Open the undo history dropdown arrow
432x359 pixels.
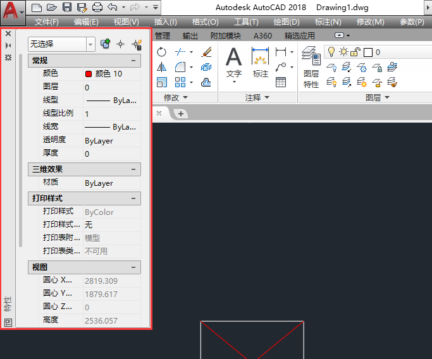(124, 8)
